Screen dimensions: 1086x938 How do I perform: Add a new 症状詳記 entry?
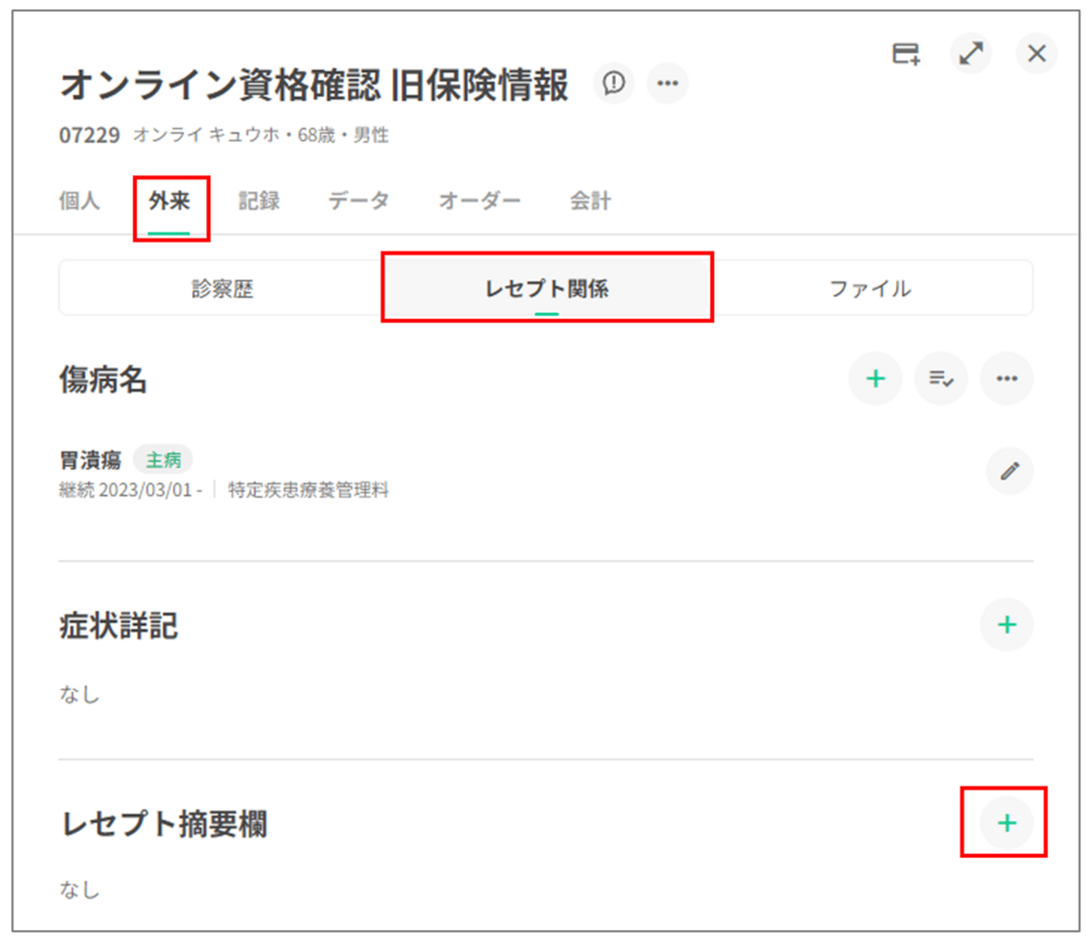pos(1006,624)
